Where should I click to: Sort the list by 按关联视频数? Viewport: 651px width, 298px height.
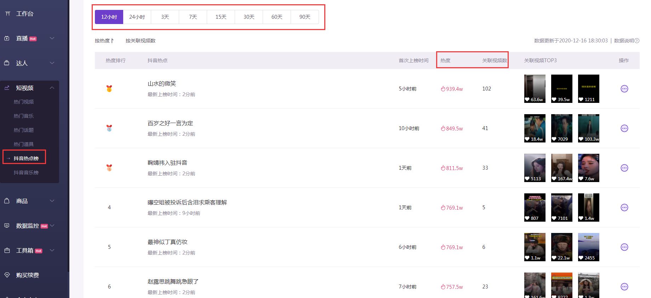pyautogui.click(x=141, y=41)
